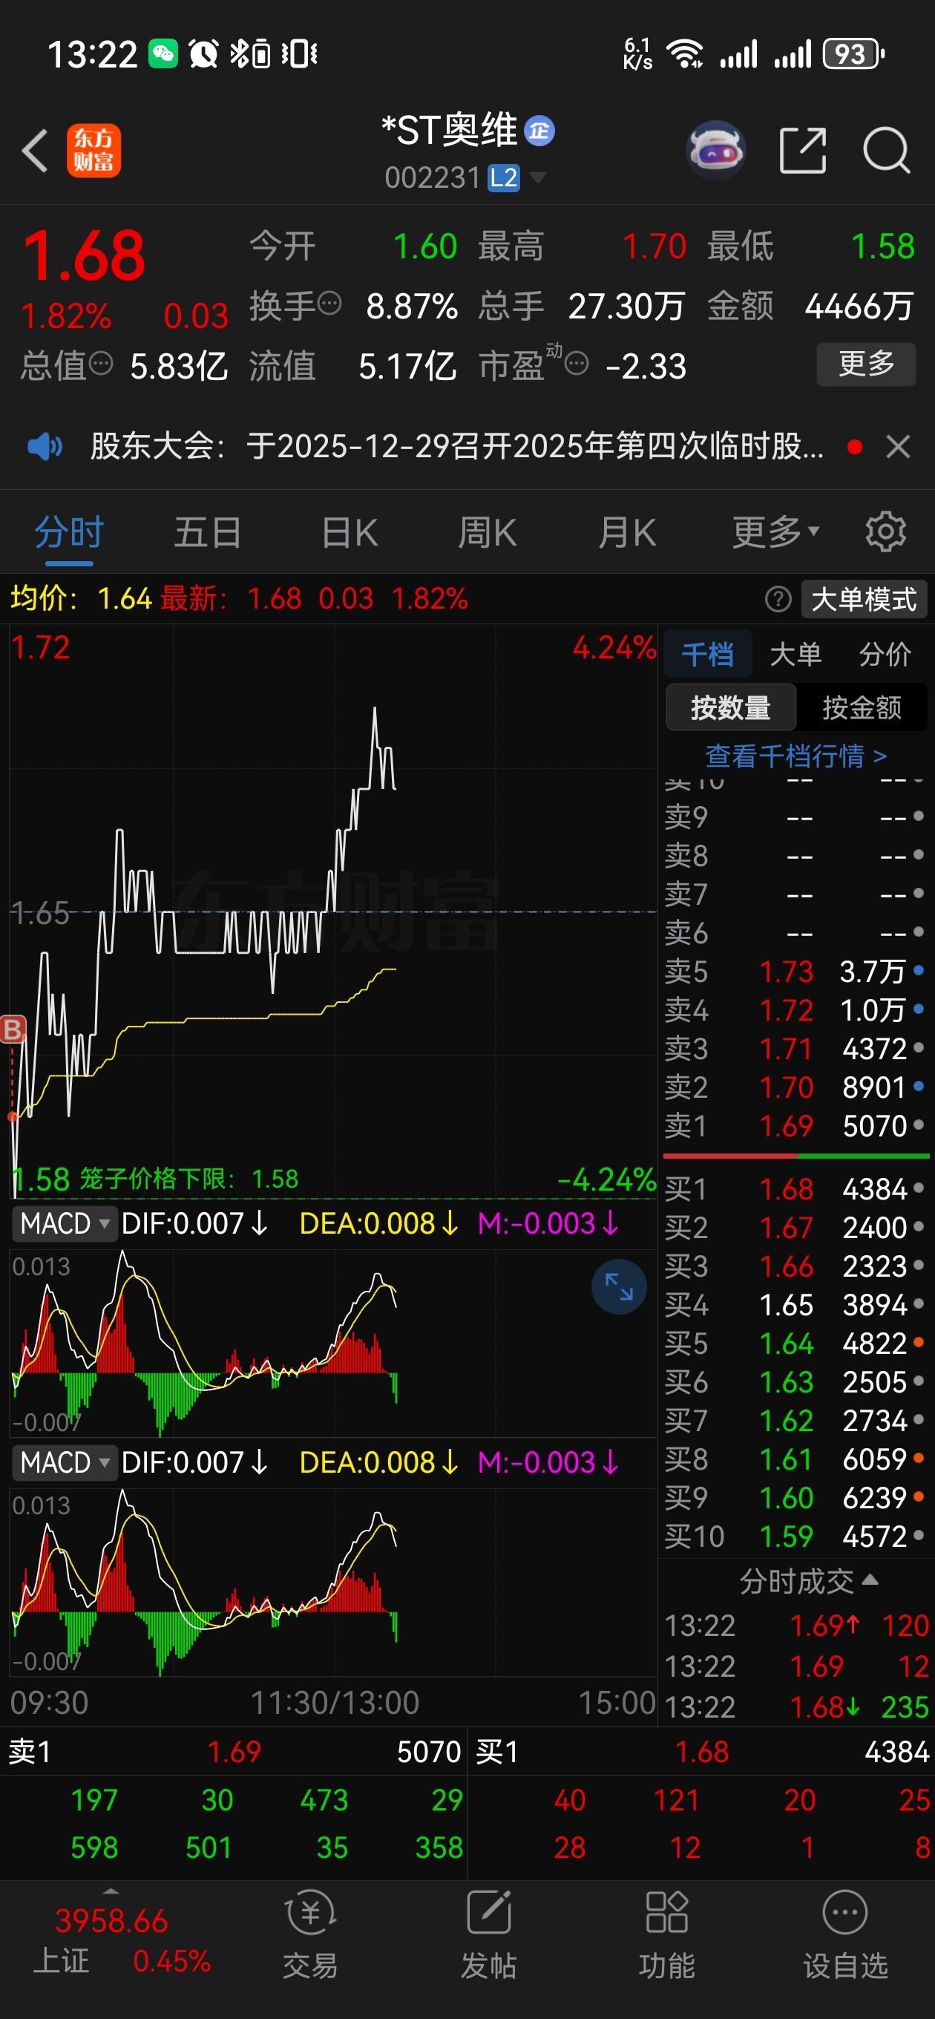Open the 更多 chart period dropdown
Image resolution: width=935 pixels, height=2019 pixels.
[775, 532]
